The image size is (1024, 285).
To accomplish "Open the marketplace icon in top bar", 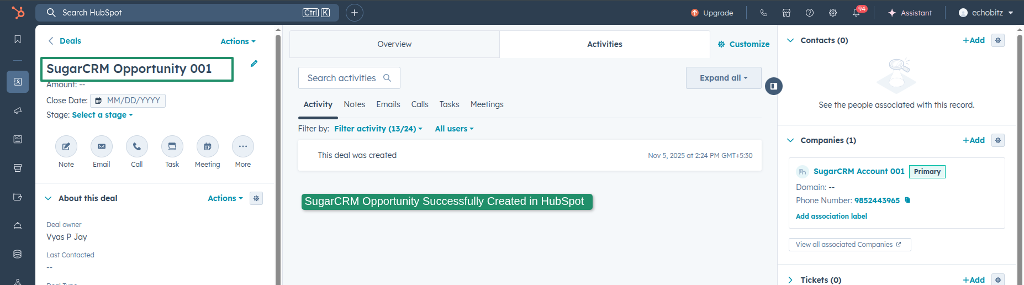I will [x=787, y=13].
